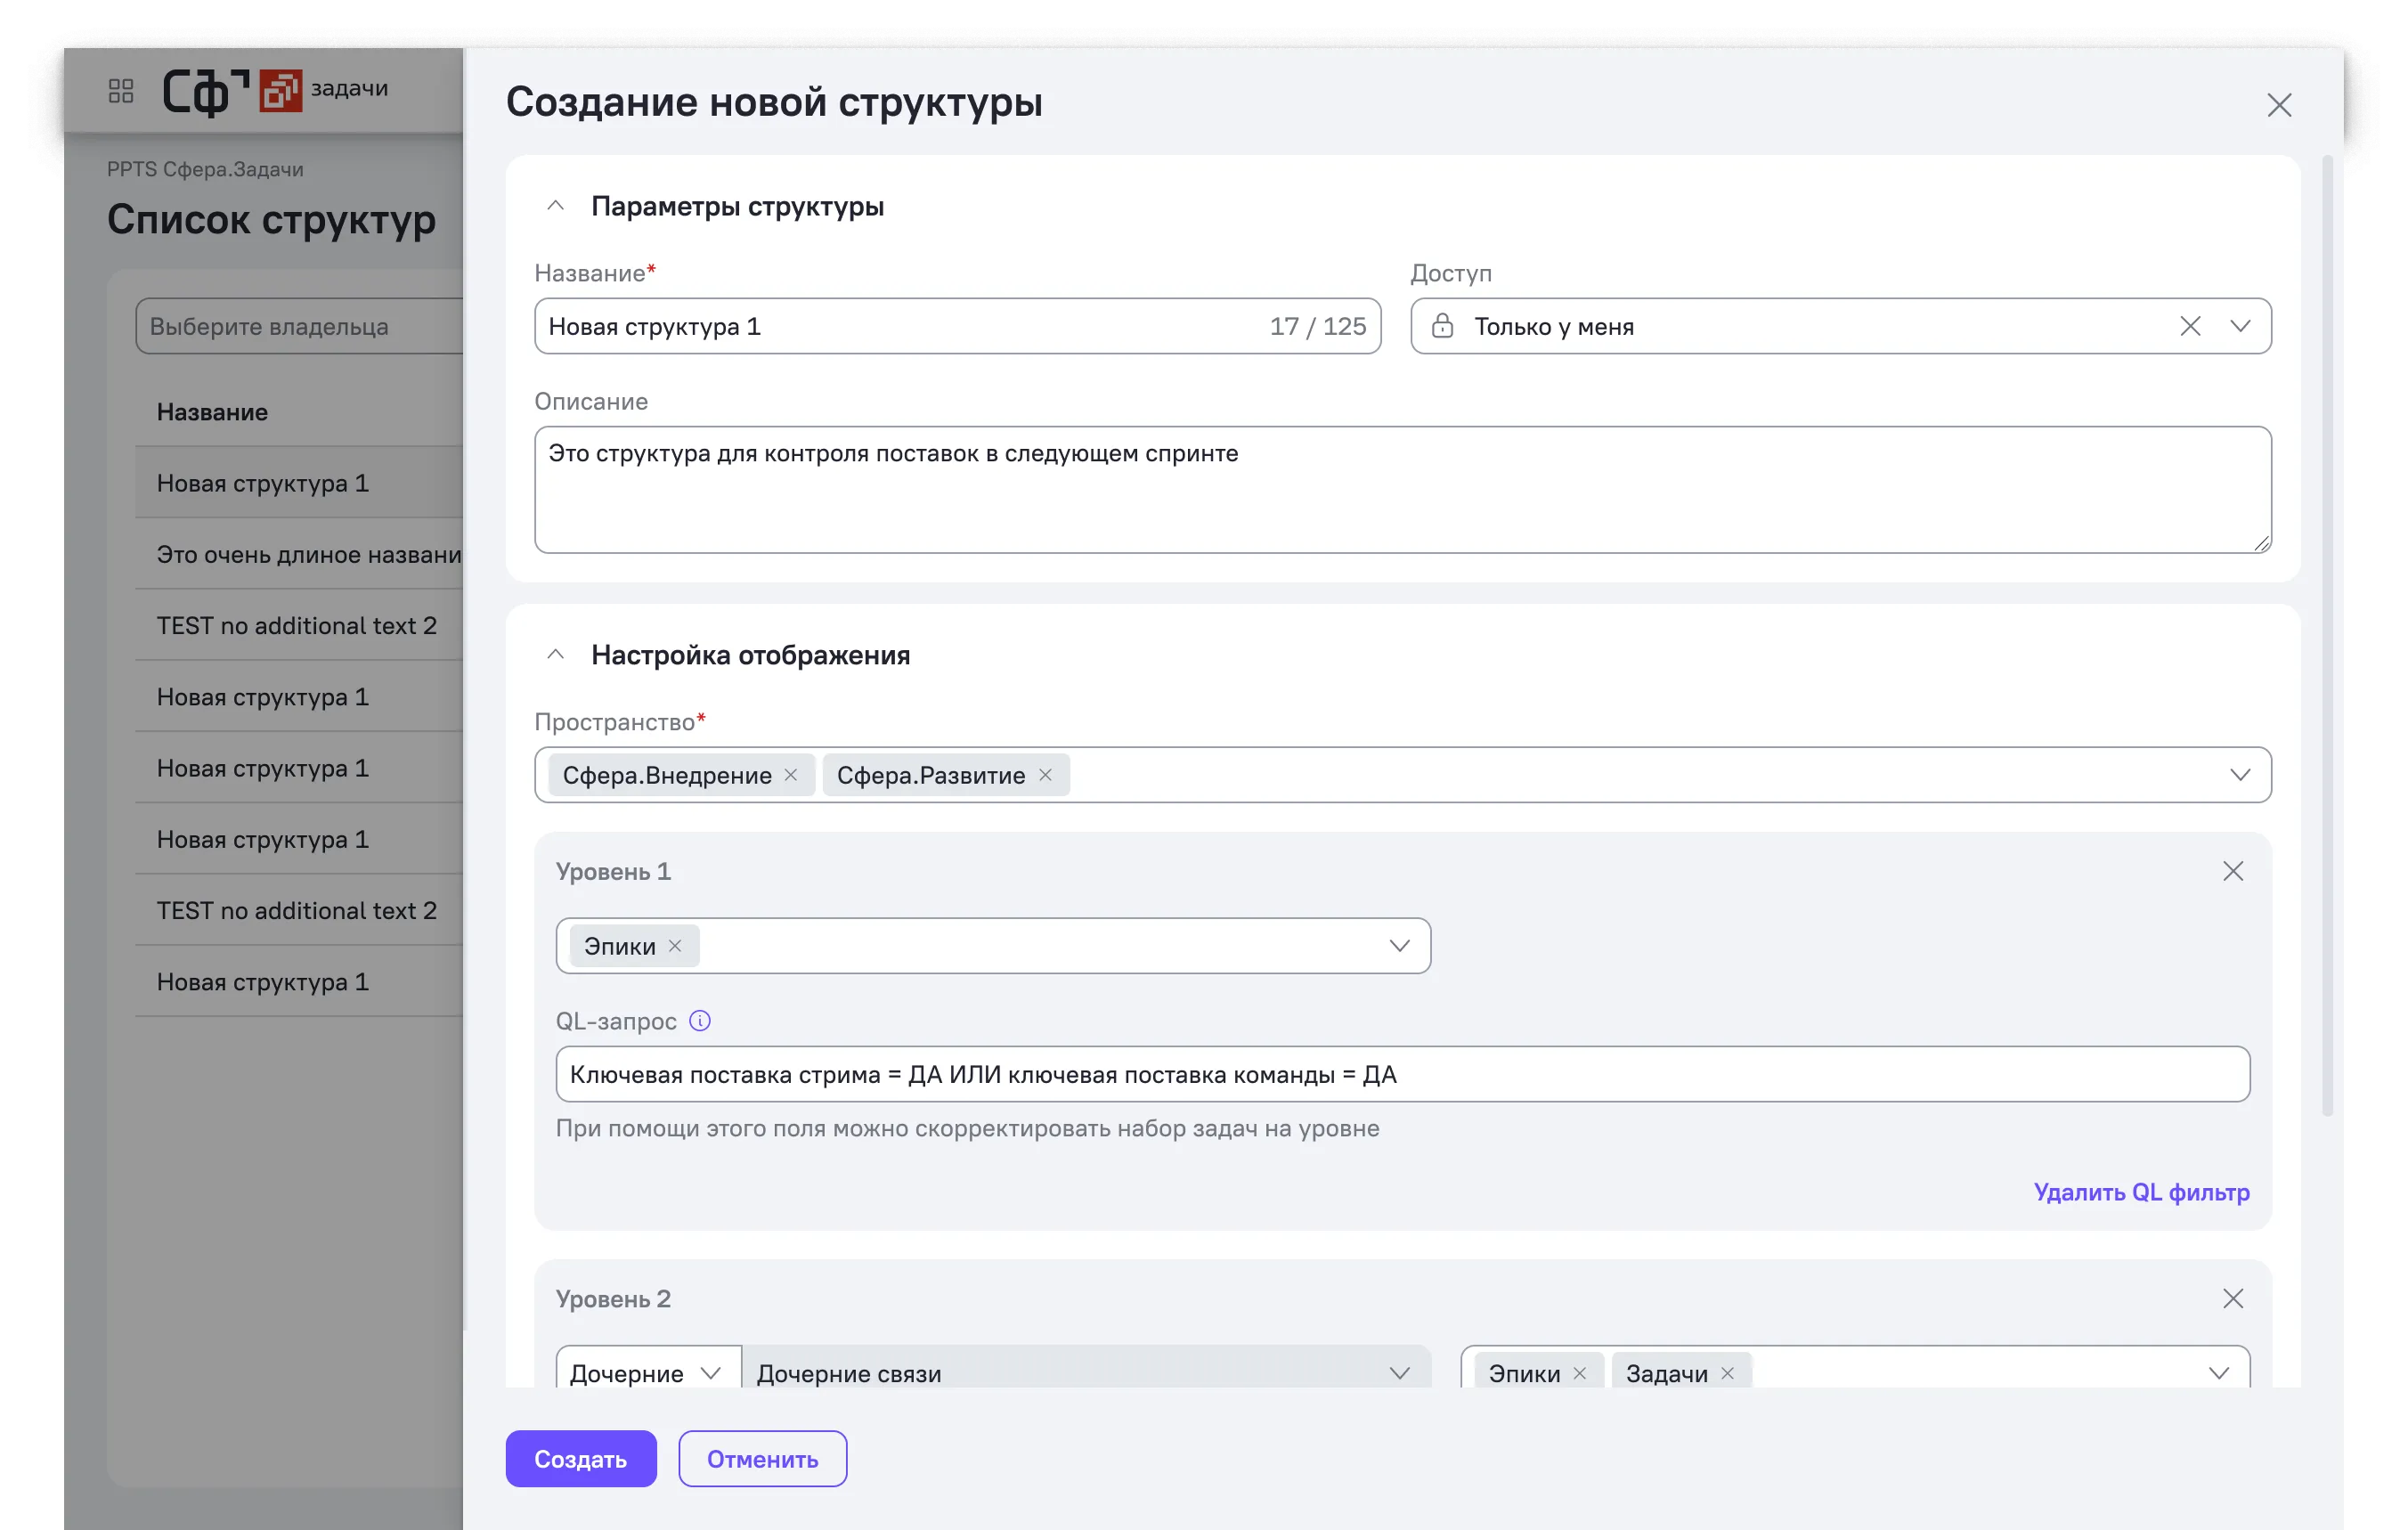The width and height of the screenshot is (2408, 1530).
Task: Click PPTS Сфера.Задачи breadcrumb
Action: (205, 169)
